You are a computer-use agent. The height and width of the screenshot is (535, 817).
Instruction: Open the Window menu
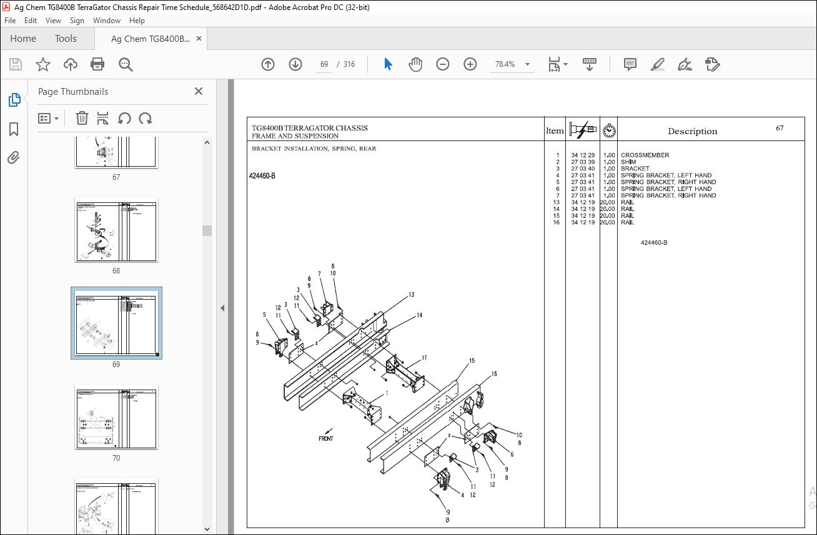[107, 21]
